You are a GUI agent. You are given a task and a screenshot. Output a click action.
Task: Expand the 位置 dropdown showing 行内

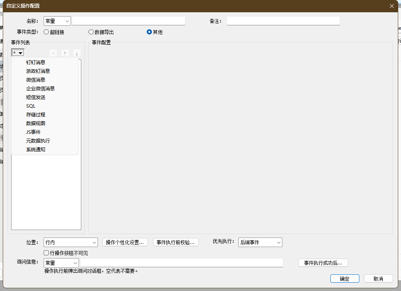point(71,242)
